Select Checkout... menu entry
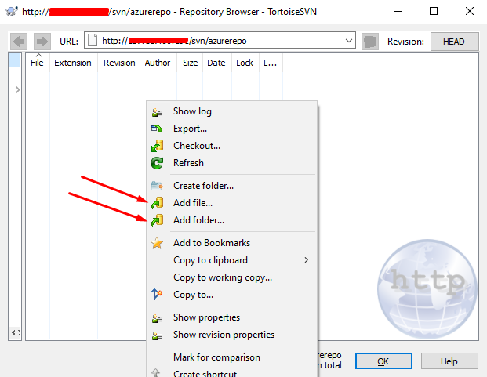Image resolution: width=487 pixels, height=377 pixels. [x=231, y=146]
